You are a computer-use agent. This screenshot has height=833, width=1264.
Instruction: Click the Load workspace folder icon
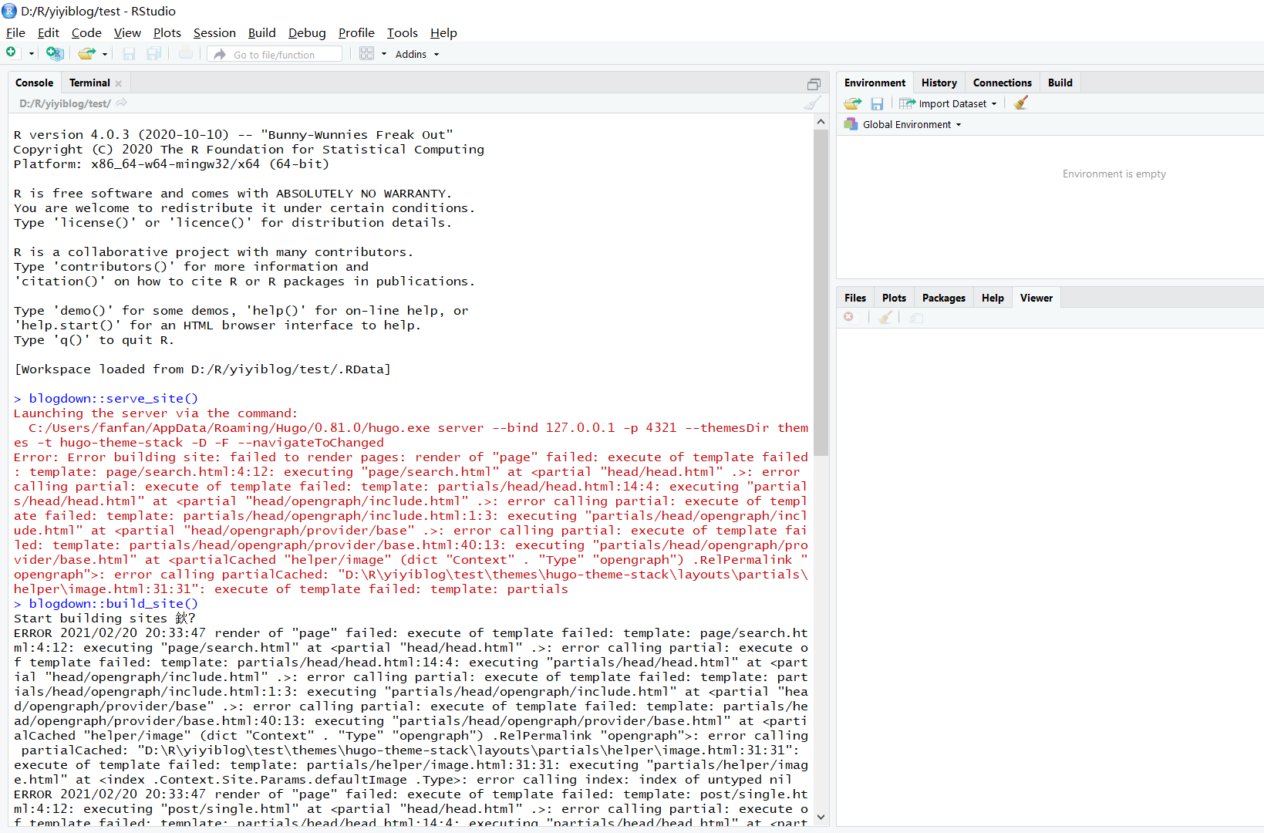pyautogui.click(x=852, y=103)
